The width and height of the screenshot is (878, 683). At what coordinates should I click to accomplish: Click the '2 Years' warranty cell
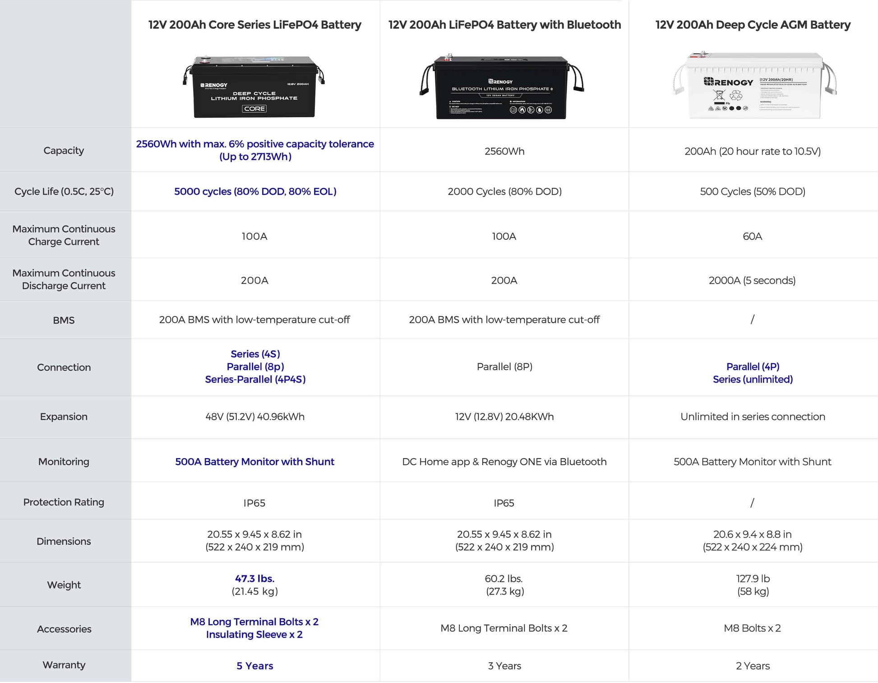tap(753, 666)
